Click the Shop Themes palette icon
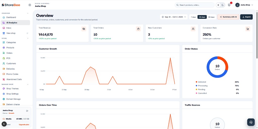This screenshot has height=129, width=258. [4, 89]
